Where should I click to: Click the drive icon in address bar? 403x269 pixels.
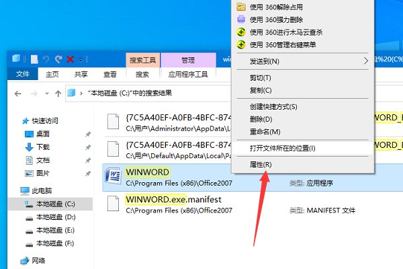click(x=71, y=93)
